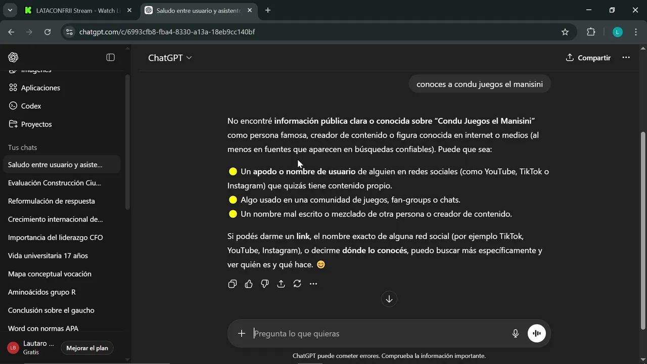
Task: Reload the page
Action: [48, 32]
